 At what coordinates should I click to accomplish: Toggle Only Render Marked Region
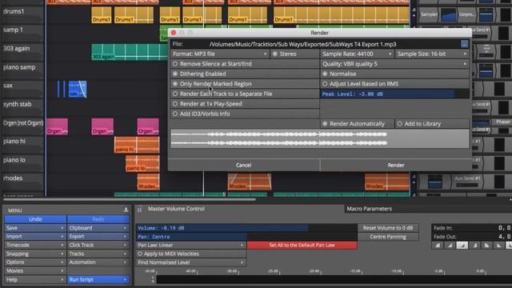pos(245,84)
